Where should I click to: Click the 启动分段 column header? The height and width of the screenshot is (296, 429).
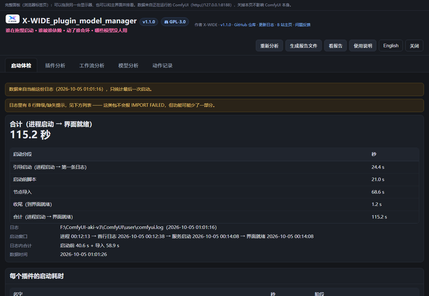point(22,154)
